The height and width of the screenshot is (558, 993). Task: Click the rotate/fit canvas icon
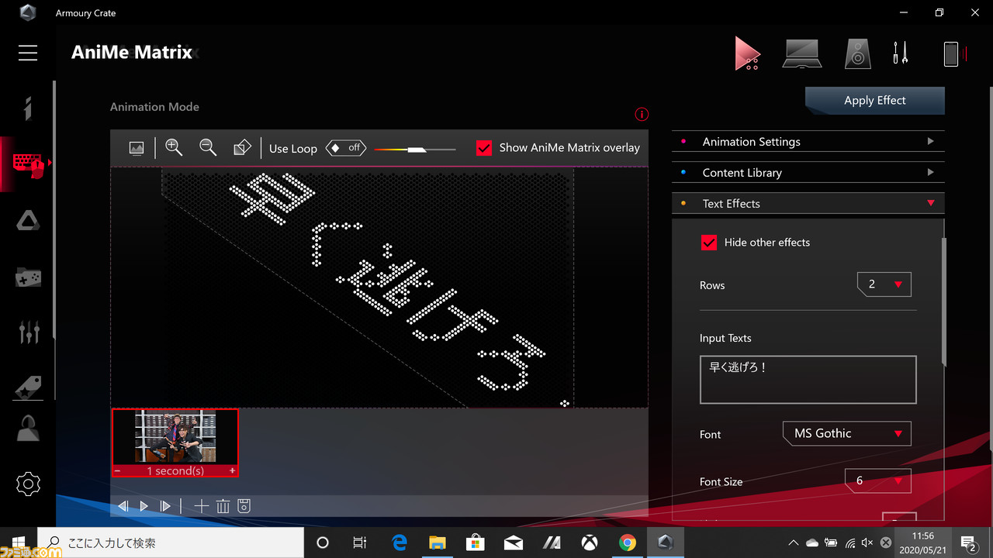click(x=242, y=147)
